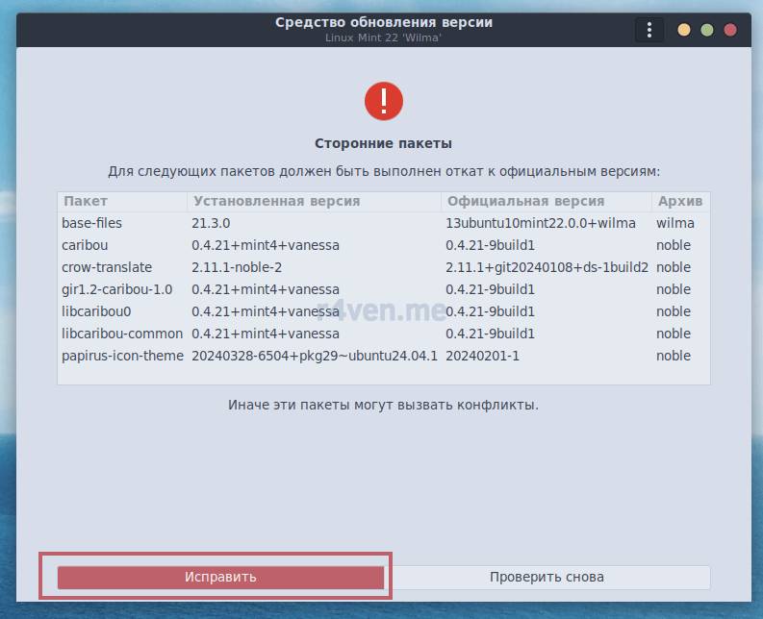Select the libcaribou0 package row
This screenshot has height=619, width=763.
96,311
